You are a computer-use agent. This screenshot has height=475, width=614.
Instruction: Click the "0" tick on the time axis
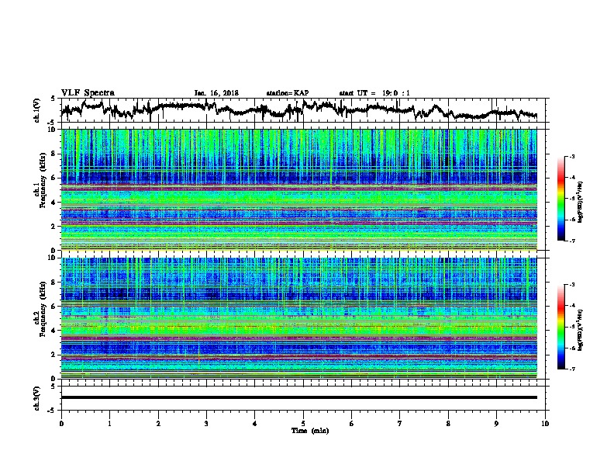(x=61, y=424)
